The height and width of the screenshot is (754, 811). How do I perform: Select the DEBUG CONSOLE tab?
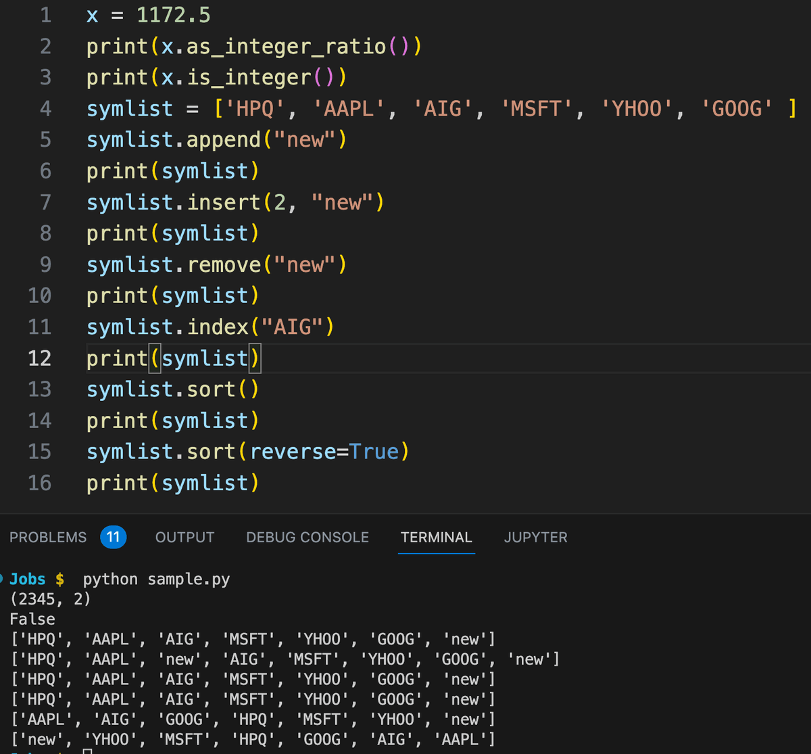pyautogui.click(x=308, y=537)
